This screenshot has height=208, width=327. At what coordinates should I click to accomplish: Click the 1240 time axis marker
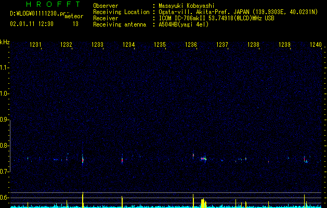click(x=316, y=44)
